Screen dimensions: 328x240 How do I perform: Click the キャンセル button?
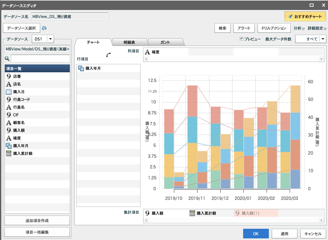(313, 234)
